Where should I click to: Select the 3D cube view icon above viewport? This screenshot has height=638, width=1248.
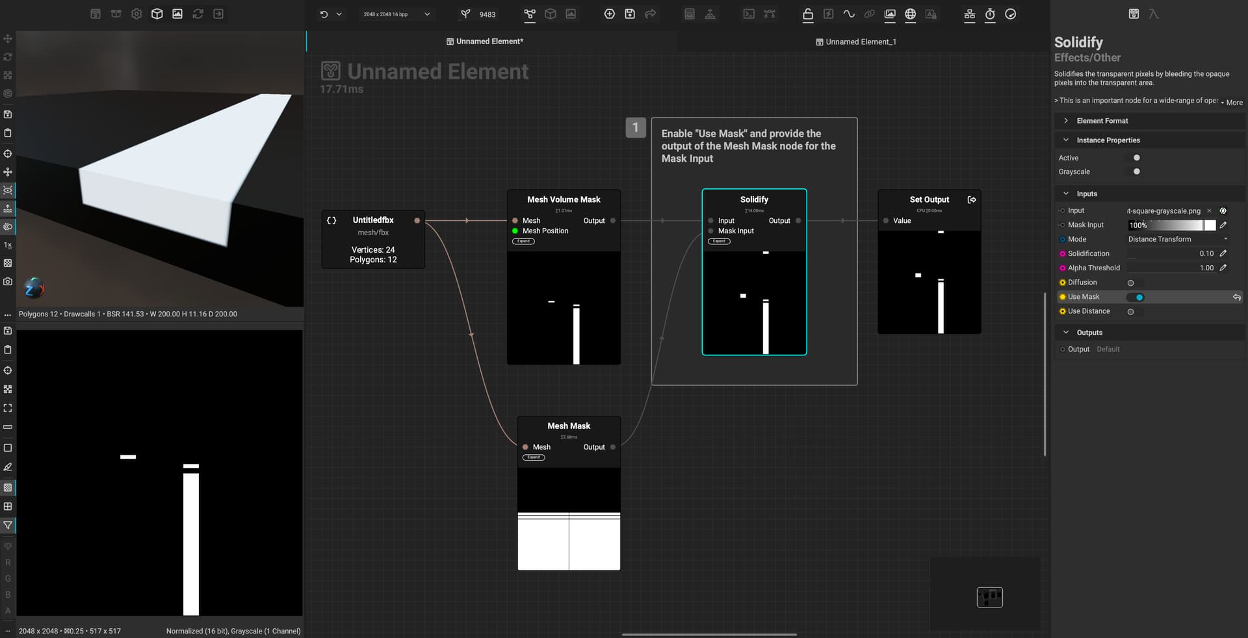pos(157,14)
